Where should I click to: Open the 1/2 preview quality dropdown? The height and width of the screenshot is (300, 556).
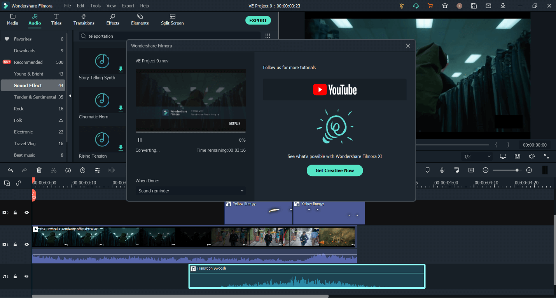point(477,156)
